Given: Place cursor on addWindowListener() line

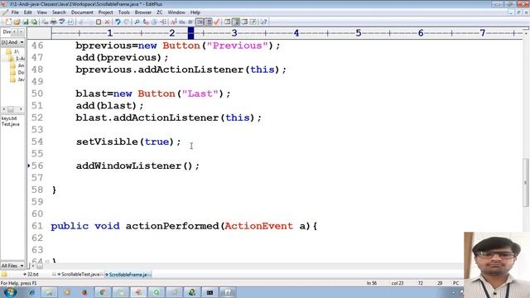Looking at the screenshot, I should coord(137,166).
